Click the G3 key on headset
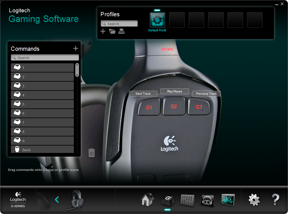Screen dimensions: 288x214 (199, 107)
